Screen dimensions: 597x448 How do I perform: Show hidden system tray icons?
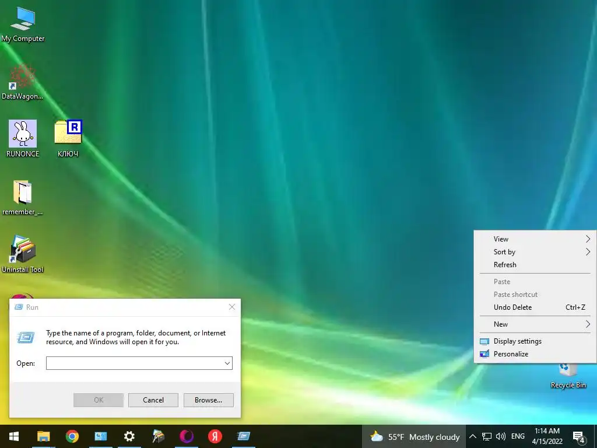click(472, 436)
